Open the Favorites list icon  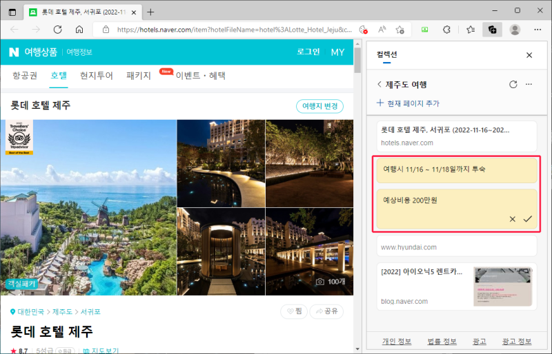coord(471,30)
